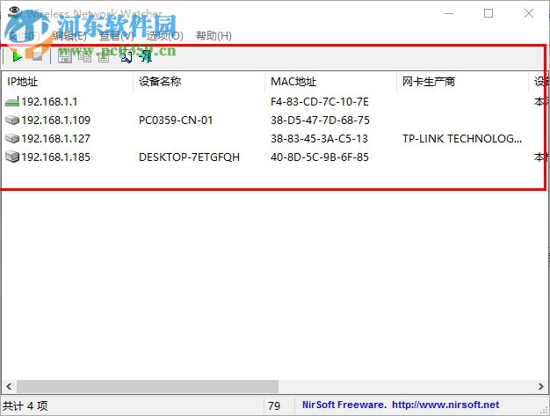Click the properties toolbar icon
This screenshot has height=416, width=550.
coord(104,56)
